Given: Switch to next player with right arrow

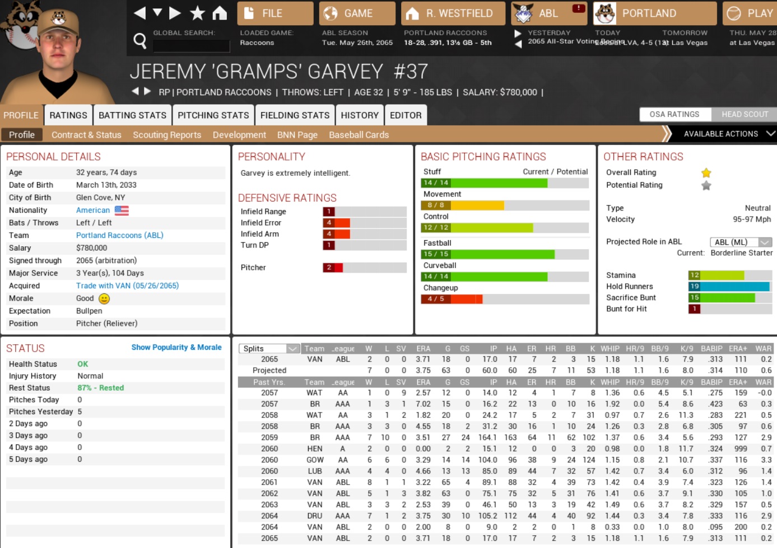Looking at the screenshot, I should click(147, 91).
